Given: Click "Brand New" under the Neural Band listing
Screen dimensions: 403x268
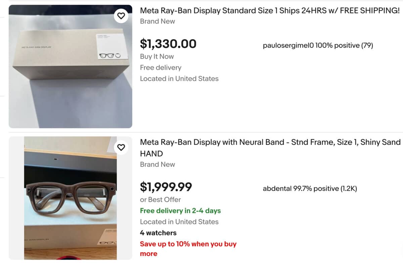Looking at the screenshot, I should point(158,164).
